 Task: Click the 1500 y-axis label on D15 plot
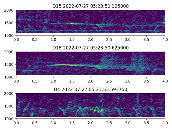tap(10, 23)
